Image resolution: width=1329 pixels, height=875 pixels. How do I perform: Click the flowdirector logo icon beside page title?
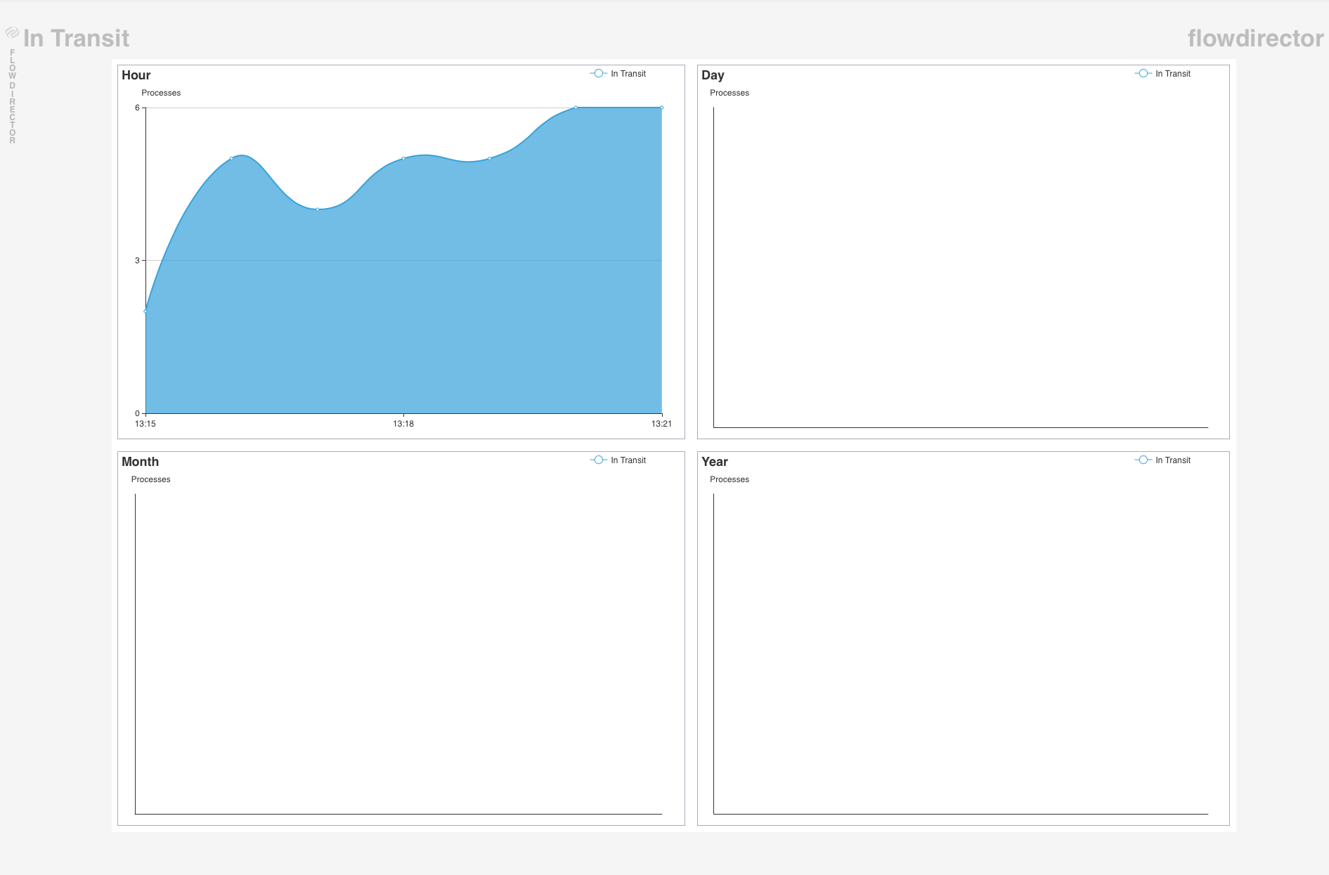point(12,32)
